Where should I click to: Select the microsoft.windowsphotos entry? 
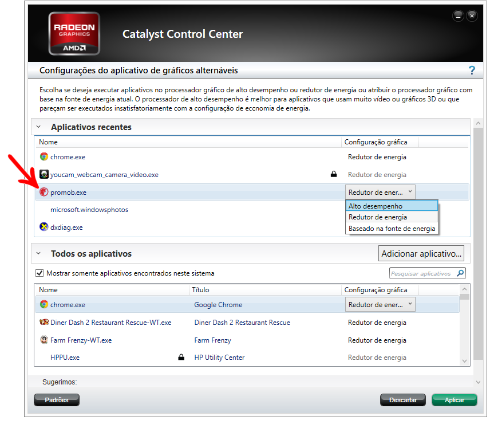pyautogui.click(x=89, y=210)
